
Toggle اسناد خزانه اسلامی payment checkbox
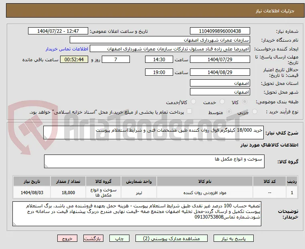[x=189, y=111]
